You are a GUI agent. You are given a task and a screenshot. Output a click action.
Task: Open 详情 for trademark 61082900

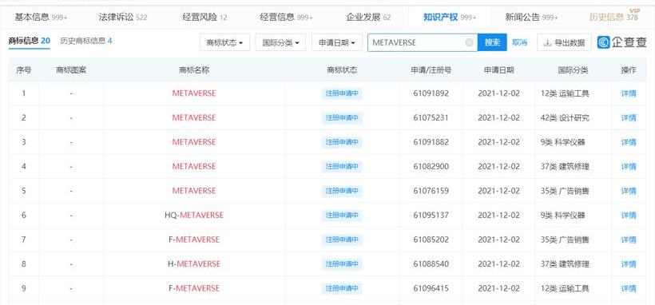(x=629, y=167)
